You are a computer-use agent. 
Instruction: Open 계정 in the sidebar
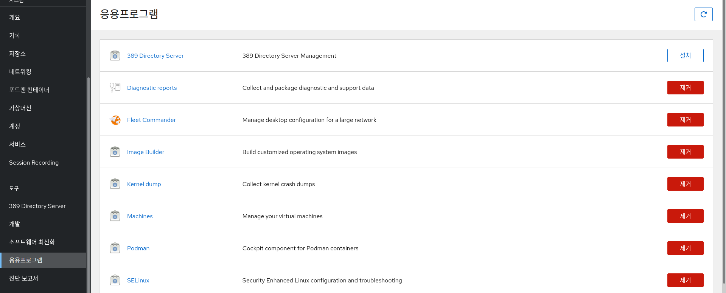tap(43, 126)
